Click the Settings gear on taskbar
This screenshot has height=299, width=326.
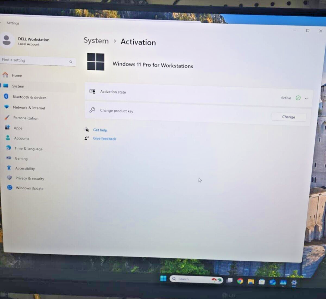294,283
